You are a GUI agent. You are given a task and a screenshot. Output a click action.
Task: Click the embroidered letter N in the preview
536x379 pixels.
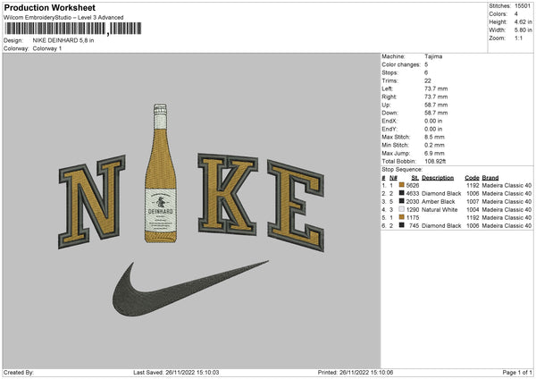(x=92, y=202)
